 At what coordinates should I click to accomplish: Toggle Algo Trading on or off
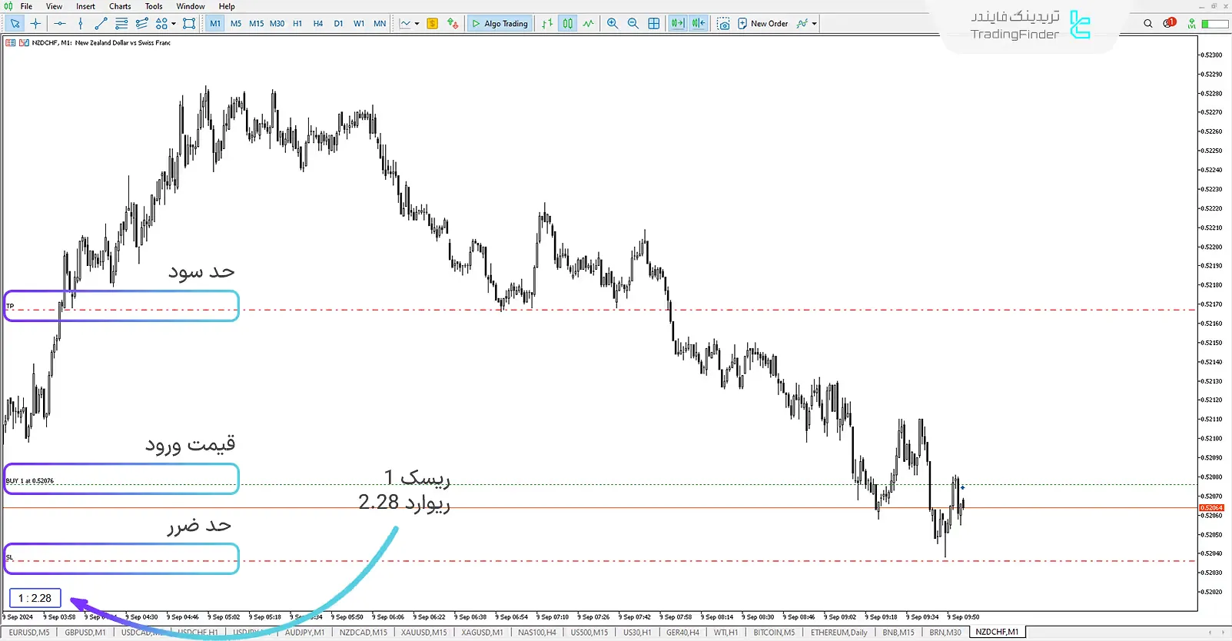[500, 24]
